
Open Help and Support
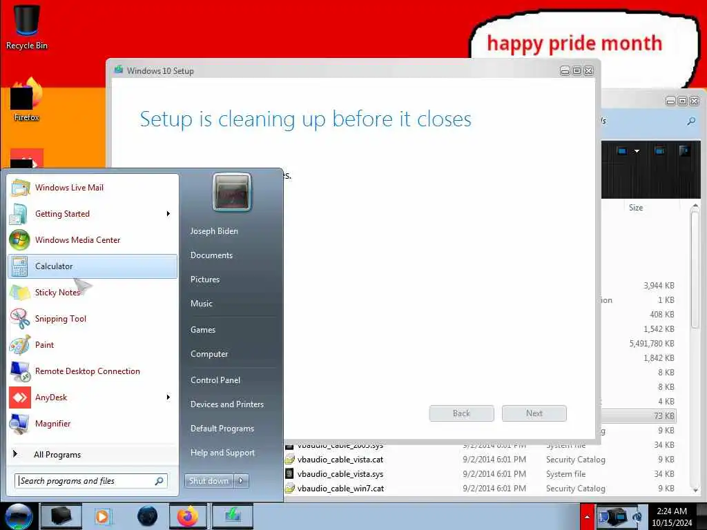coord(223,453)
